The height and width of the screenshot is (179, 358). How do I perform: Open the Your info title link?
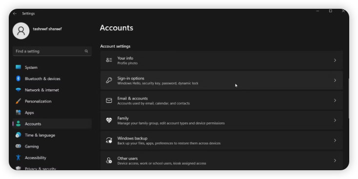click(x=125, y=58)
